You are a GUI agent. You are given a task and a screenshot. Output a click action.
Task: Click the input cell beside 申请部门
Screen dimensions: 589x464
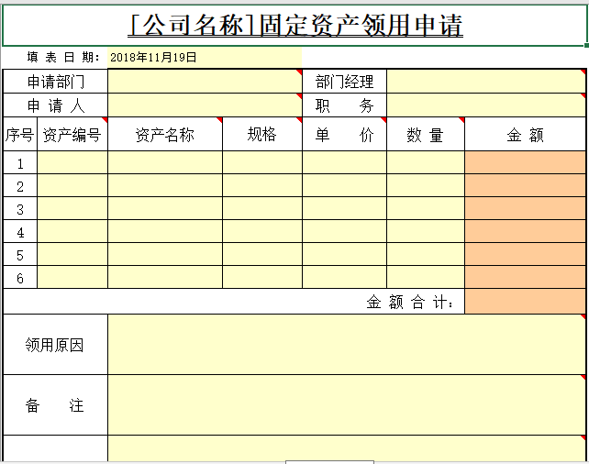(204, 82)
